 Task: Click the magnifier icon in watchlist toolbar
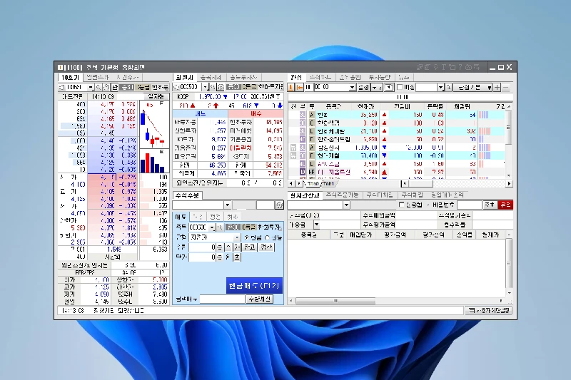tap(449, 87)
